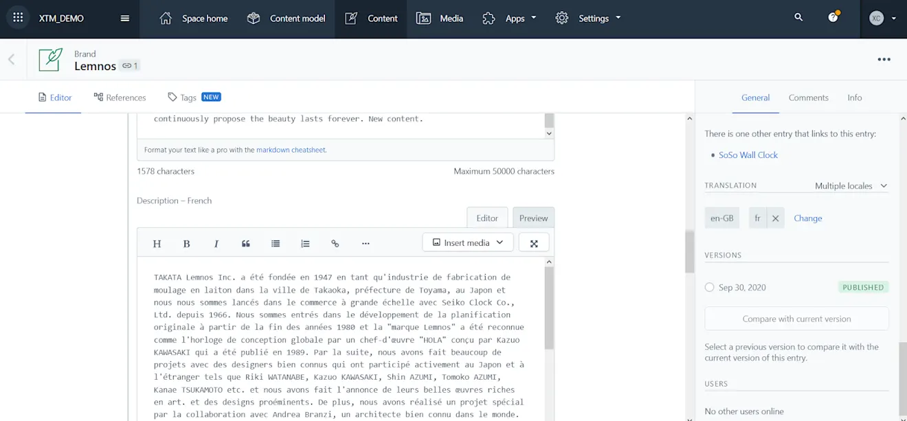Click the '1578 characters' counter text
Screen dimensions: 907x421
tap(166, 171)
